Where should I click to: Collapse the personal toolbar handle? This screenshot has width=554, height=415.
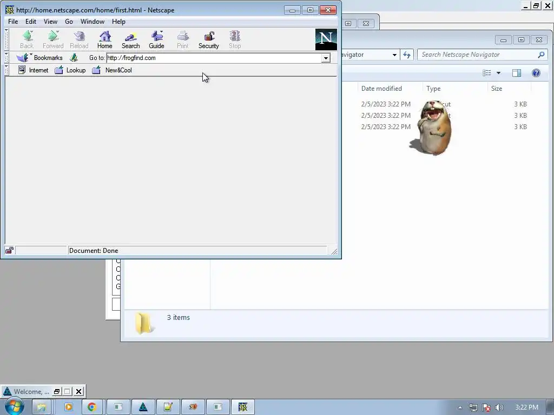6,70
